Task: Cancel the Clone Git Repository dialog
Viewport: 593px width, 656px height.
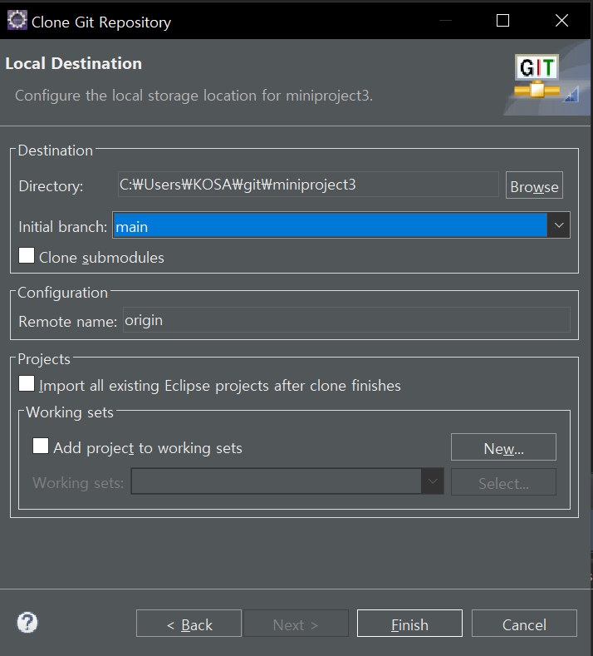Action: pos(524,624)
